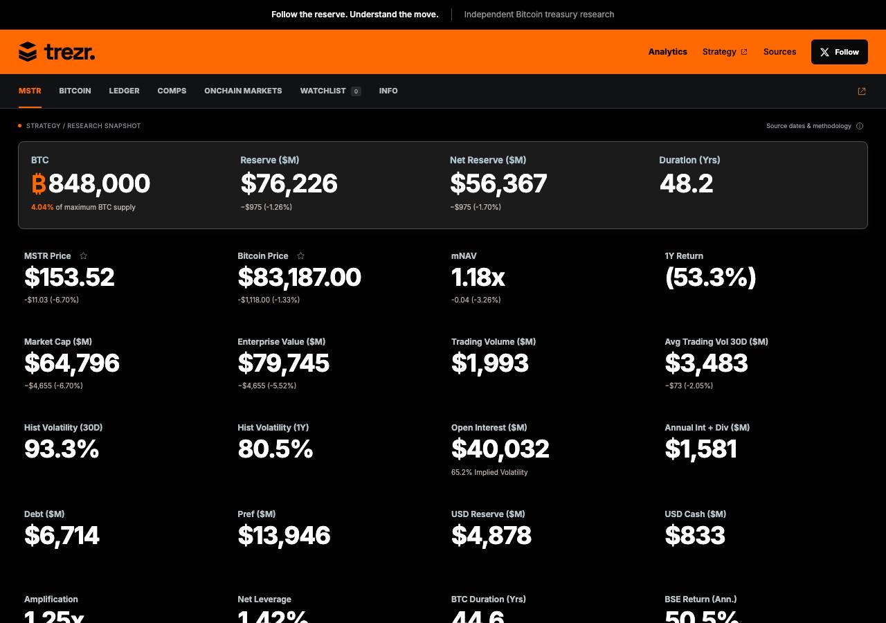
Task: Go to the COMPS tab
Action: [172, 91]
